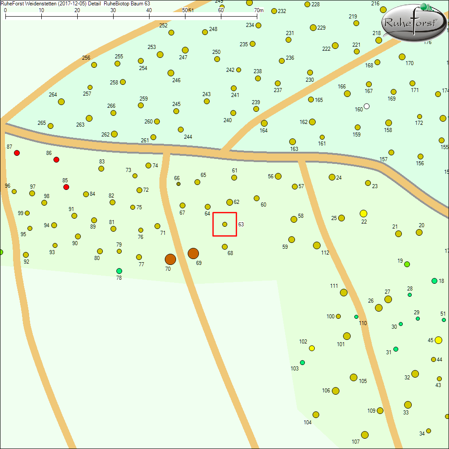Image resolution: width=449 pixels, height=449 pixels.
Task: Click the small dark tree 66 marker
Action: coord(178,184)
